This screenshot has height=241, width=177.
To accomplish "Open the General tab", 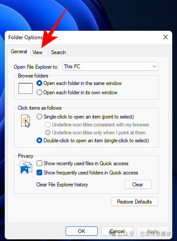I will point(19,52).
